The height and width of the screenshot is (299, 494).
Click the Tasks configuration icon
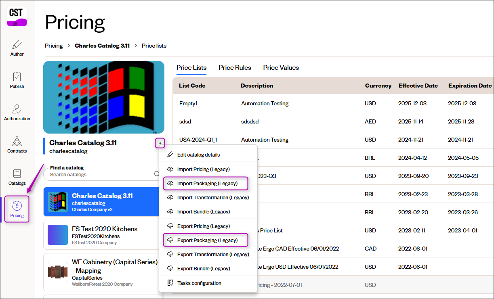point(170,283)
